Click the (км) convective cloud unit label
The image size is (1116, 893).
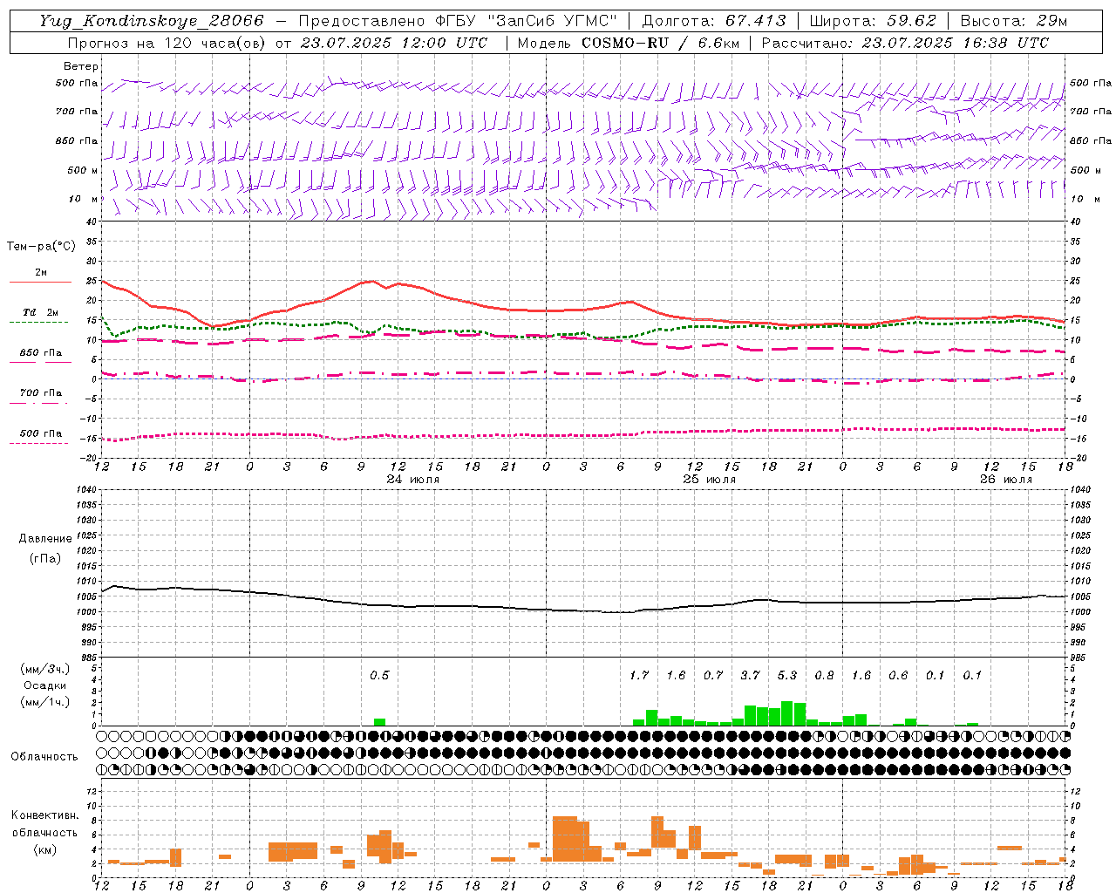click(x=45, y=849)
